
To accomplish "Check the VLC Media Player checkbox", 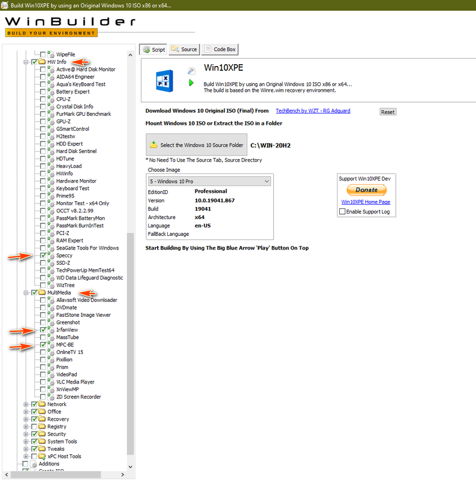I will pyautogui.click(x=43, y=382).
